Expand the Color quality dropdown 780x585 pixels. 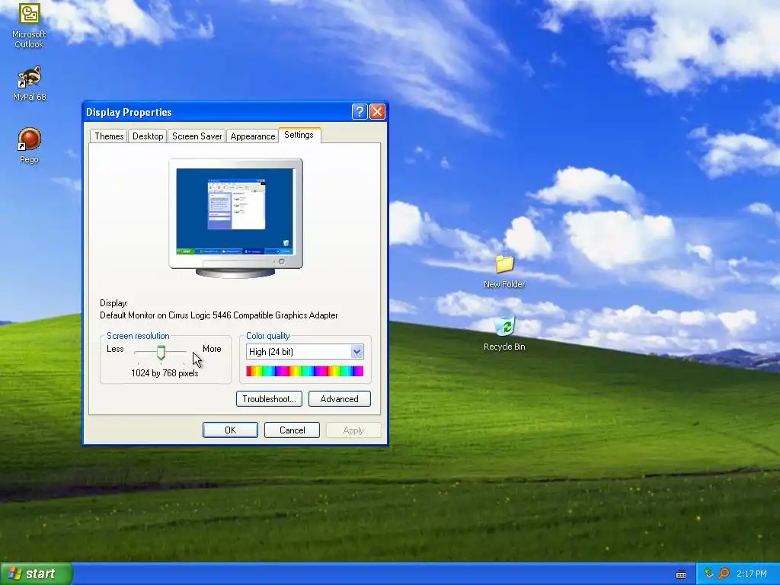tap(356, 352)
